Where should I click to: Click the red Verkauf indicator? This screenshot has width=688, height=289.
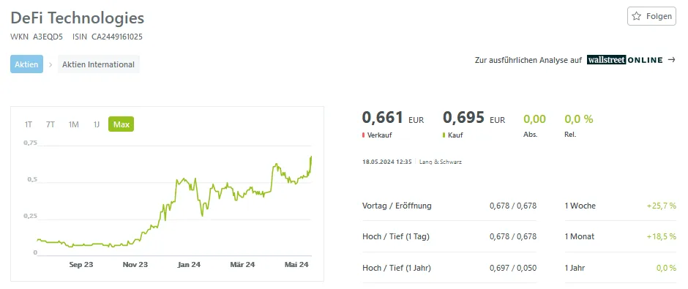363,135
